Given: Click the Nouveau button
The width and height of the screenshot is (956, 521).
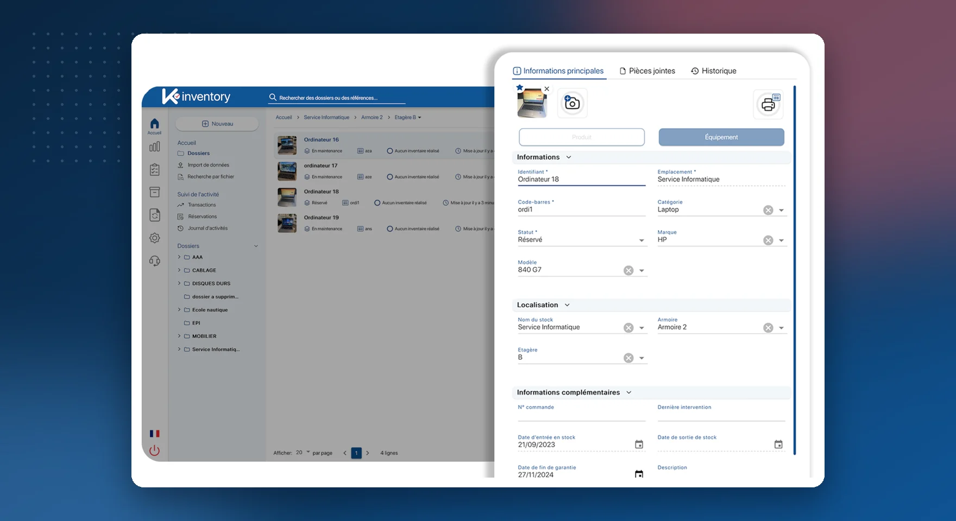Looking at the screenshot, I should pyautogui.click(x=217, y=124).
